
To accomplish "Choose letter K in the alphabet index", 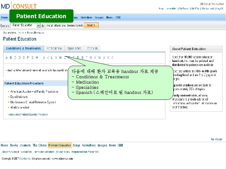I will [x=48, y=58].
